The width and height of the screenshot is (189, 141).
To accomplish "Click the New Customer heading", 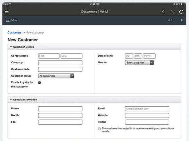I will pyautogui.click(x=23, y=40).
